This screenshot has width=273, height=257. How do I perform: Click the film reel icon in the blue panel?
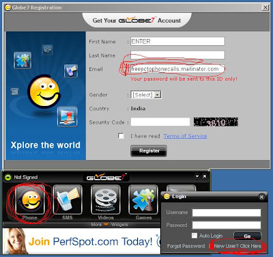(x=48, y=50)
